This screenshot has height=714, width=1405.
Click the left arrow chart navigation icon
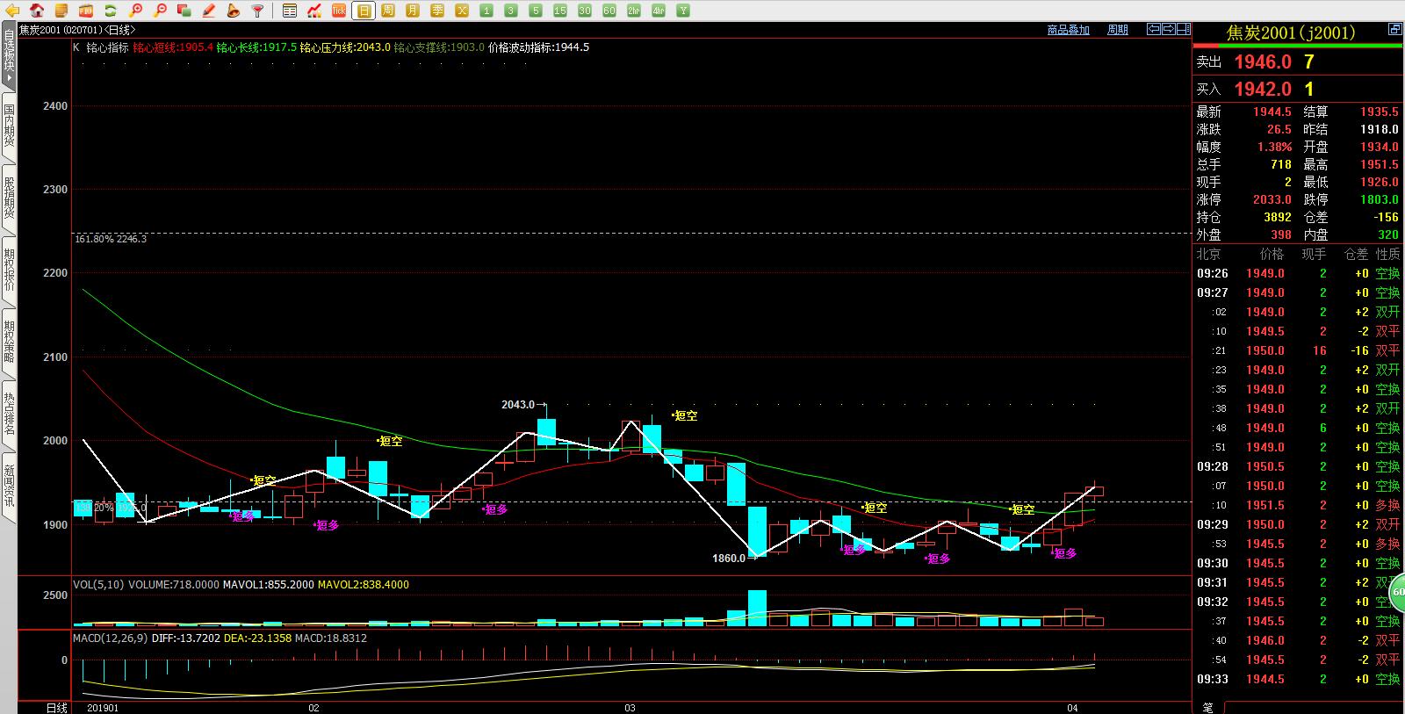pyautogui.click(x=1154, y=29)
